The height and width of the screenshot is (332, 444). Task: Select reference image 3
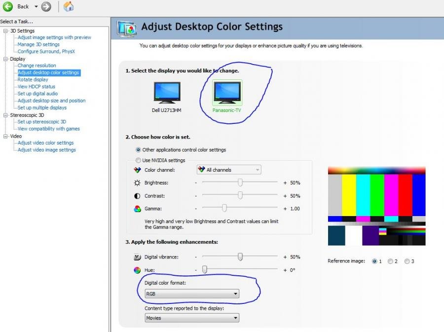coord(407,261)
